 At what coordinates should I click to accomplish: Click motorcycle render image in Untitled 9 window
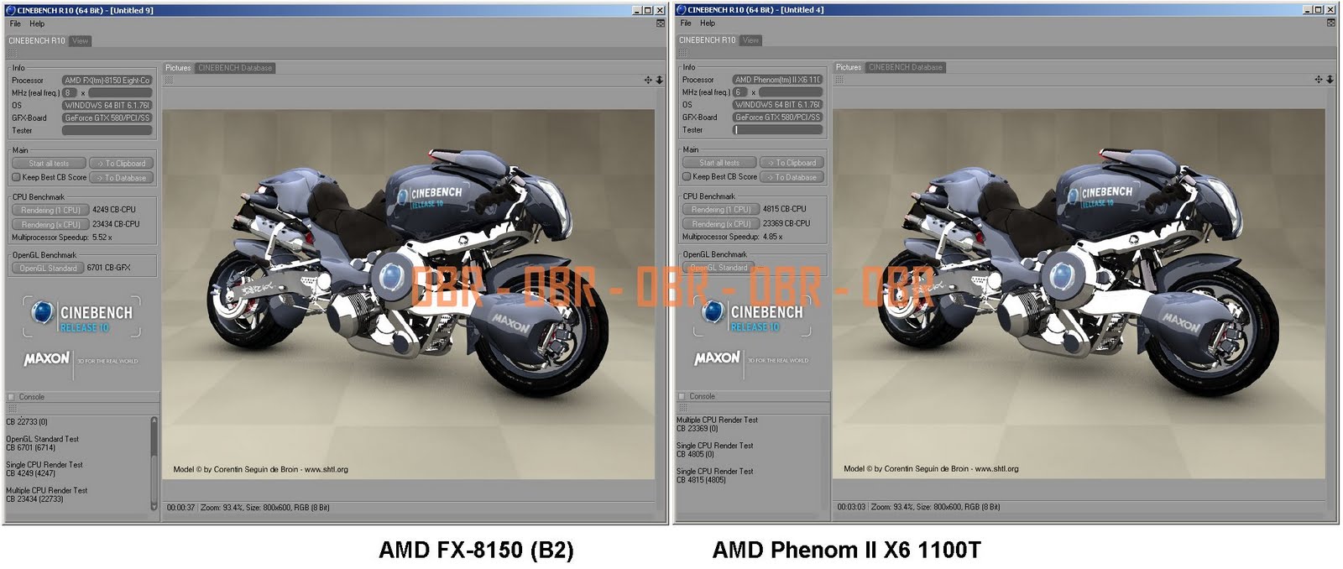click(409, 295)
